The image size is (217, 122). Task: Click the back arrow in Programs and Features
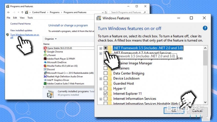tap(9, 12)
